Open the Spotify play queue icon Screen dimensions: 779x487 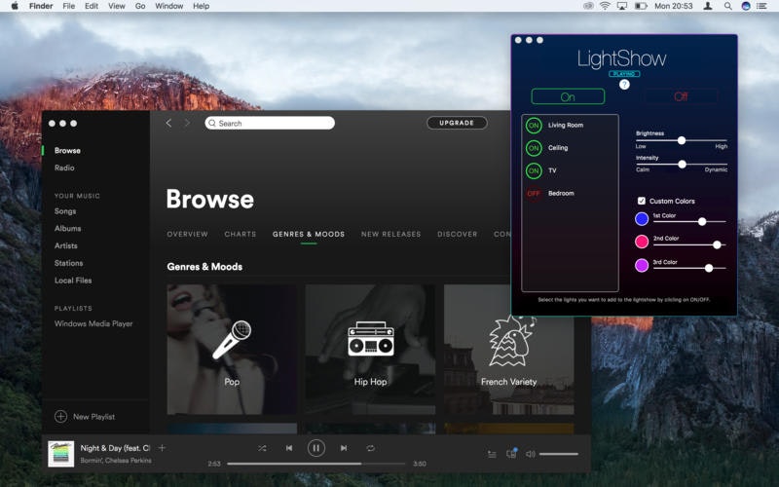click(492, 454)
